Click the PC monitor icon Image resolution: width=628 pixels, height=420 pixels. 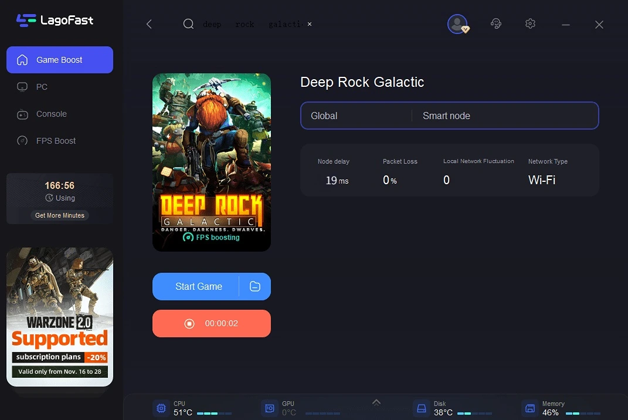click(x=22, y=87)
